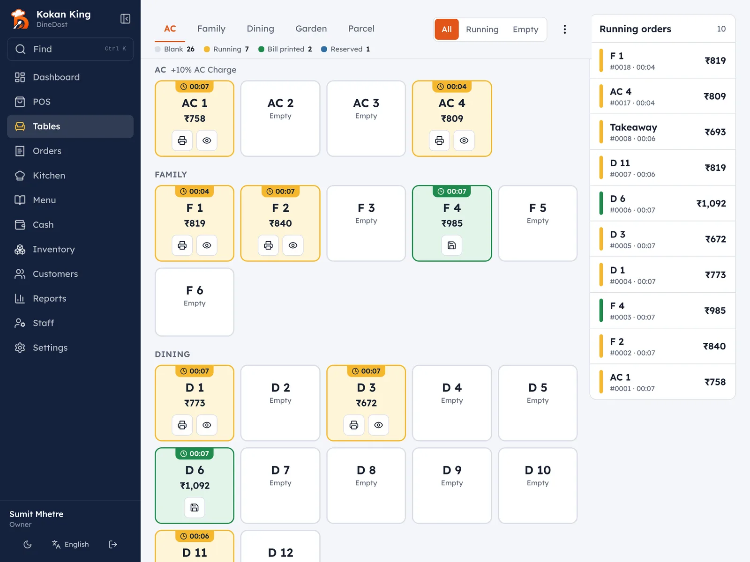
Task: Select empty table F 5
Action: [538, 223]
